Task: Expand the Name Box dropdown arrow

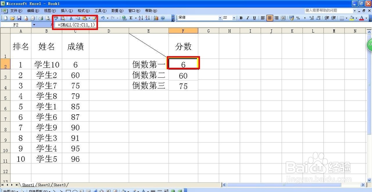Action: coord(34,25)
